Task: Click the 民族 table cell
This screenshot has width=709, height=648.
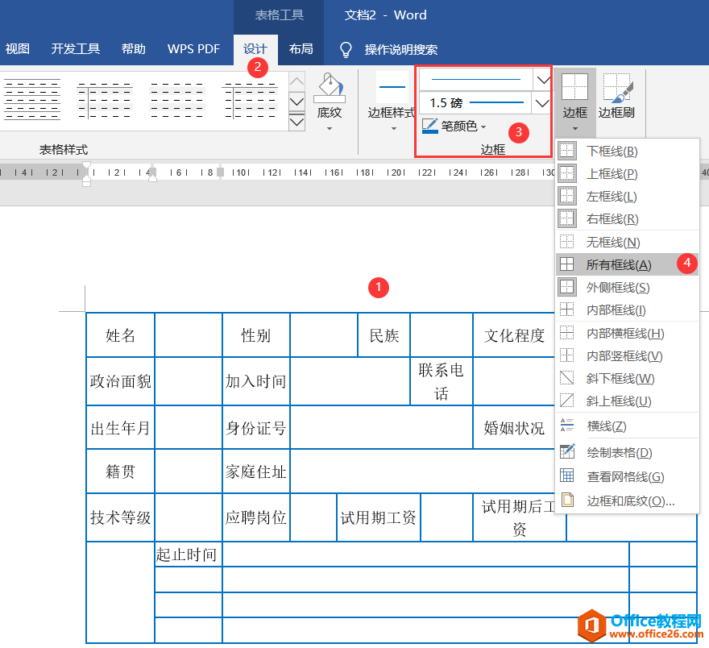Action: click(384, 335)
